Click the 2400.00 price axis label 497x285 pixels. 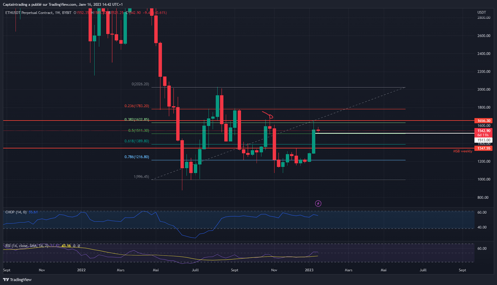pyautogui.click(x=484, y=54)
